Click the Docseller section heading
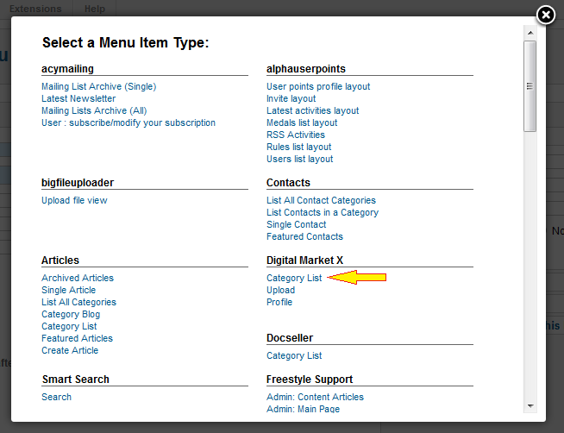This screenshot has height=433, width=564. (x=290, y=338)
